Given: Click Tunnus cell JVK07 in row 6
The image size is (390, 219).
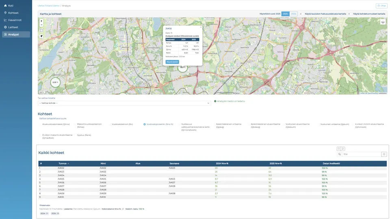Looking at the screenshot, I should pos(61,186).
